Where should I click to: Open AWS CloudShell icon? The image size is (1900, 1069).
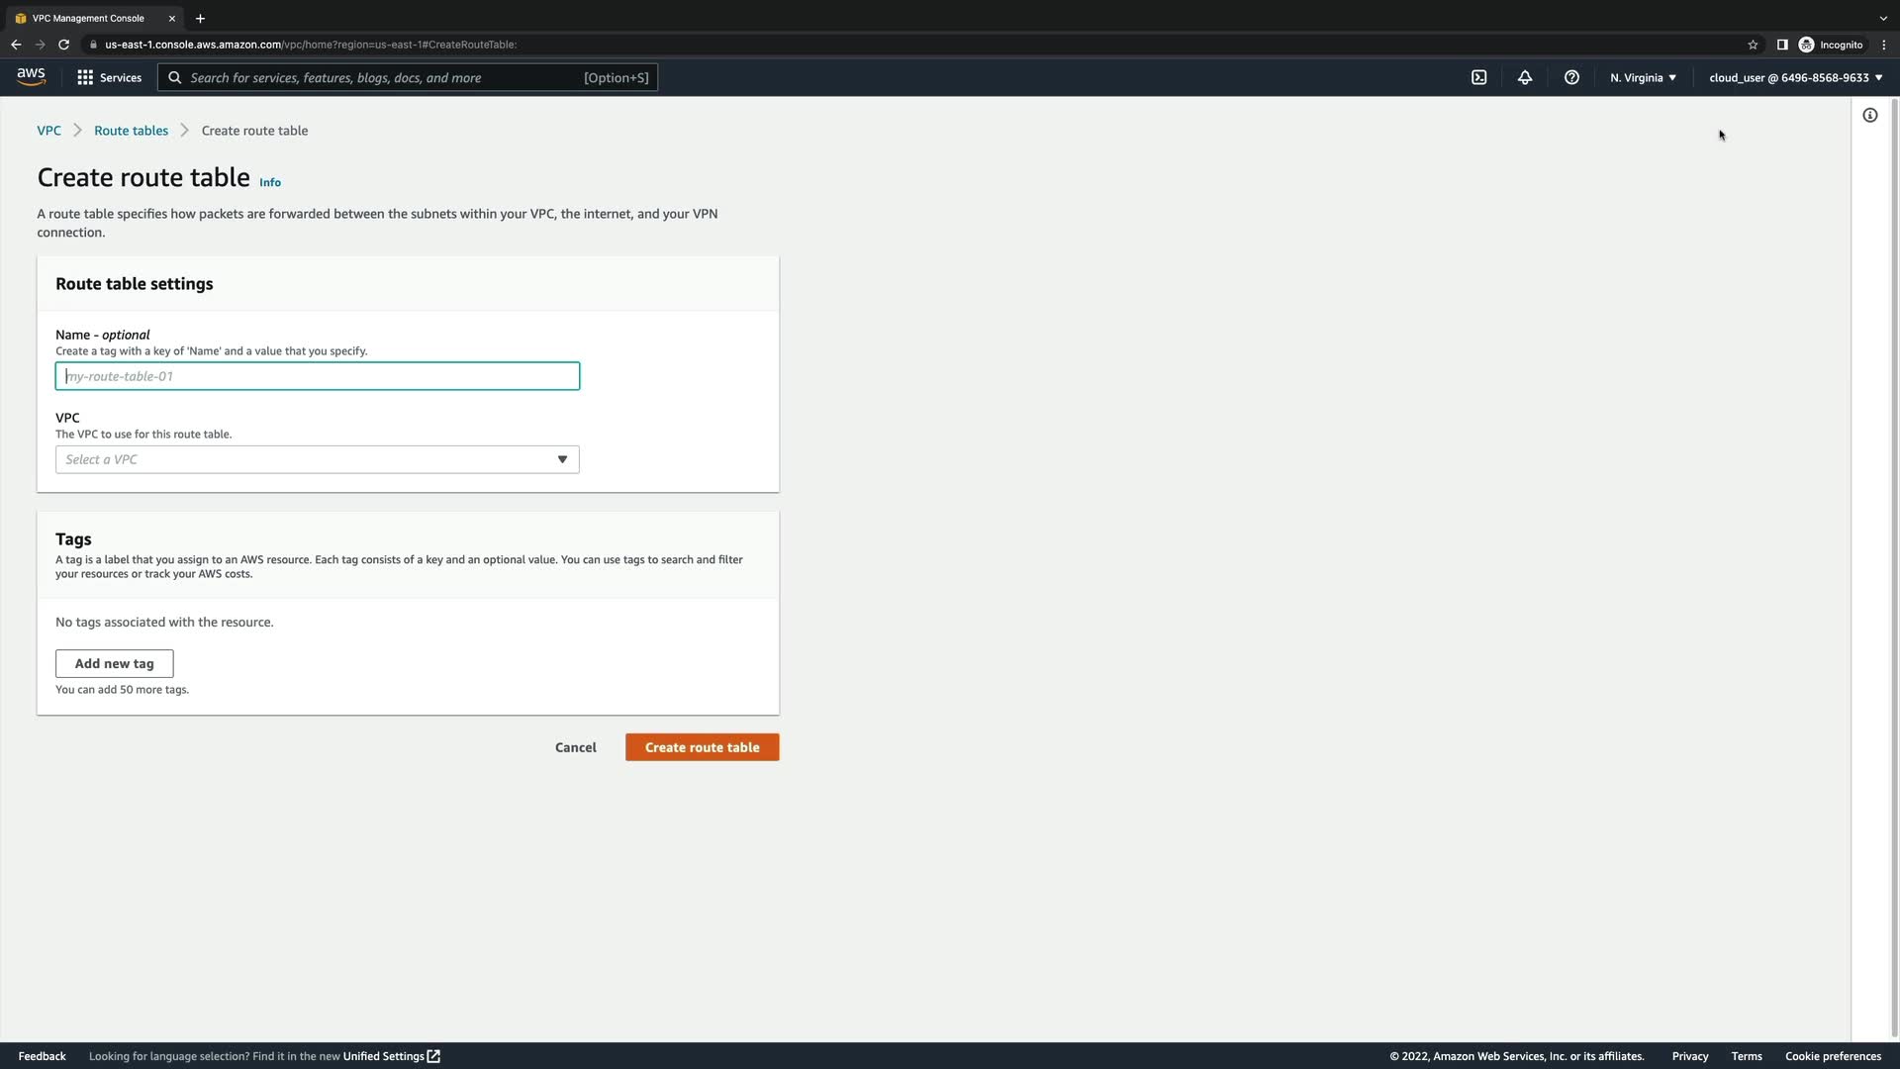1478,77
